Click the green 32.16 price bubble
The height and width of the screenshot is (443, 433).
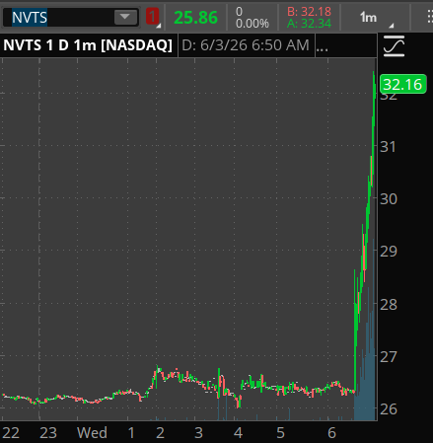click(x=402, y=85)
